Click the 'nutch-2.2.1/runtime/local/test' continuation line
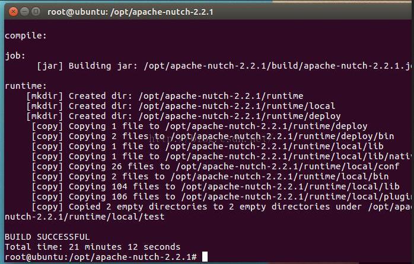Viewport: 414px width, 264px height. pyautogui.click(x=84, y=217)
